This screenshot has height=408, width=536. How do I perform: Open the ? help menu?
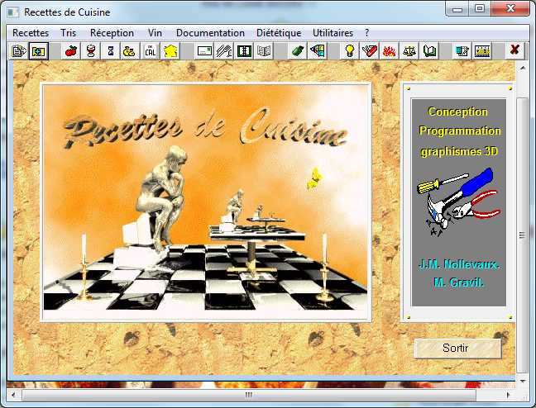[x=366, y=33]
